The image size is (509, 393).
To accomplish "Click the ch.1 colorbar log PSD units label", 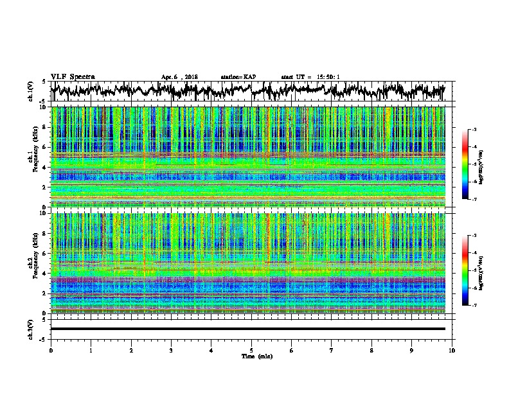I will point(481,167).
